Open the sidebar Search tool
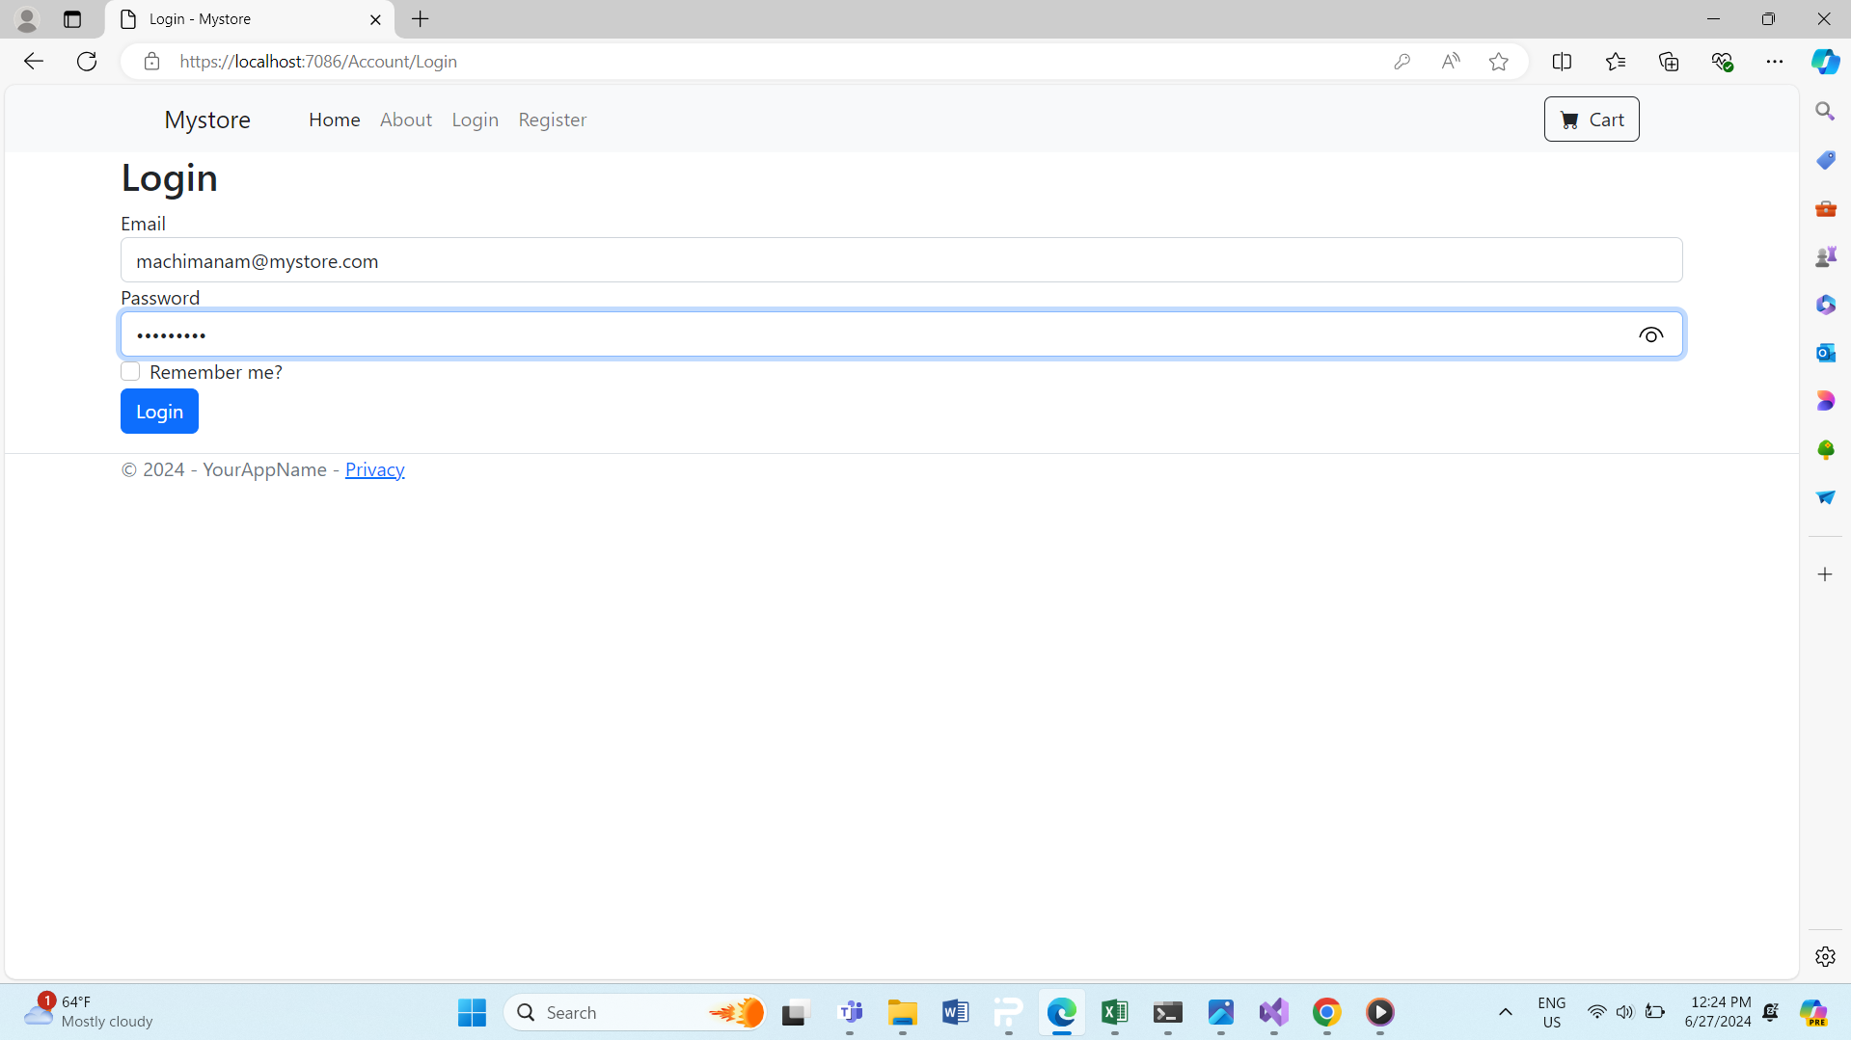 [x=1825, y=112]
